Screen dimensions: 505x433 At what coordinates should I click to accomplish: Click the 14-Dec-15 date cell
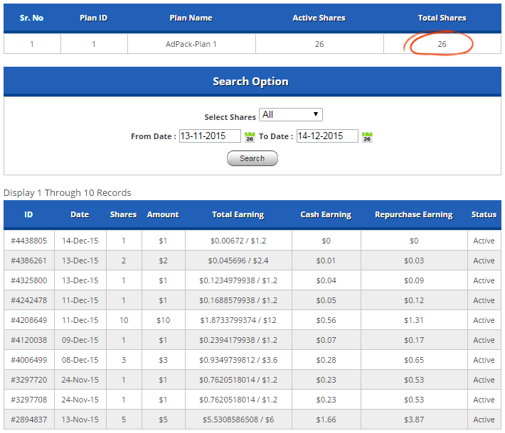80,241
